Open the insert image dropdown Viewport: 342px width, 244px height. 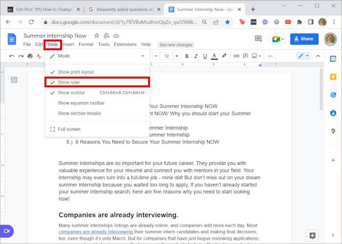pyautogui.click(x=256, y=56)
